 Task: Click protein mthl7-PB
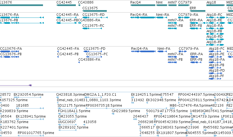(x=172, y=62)
